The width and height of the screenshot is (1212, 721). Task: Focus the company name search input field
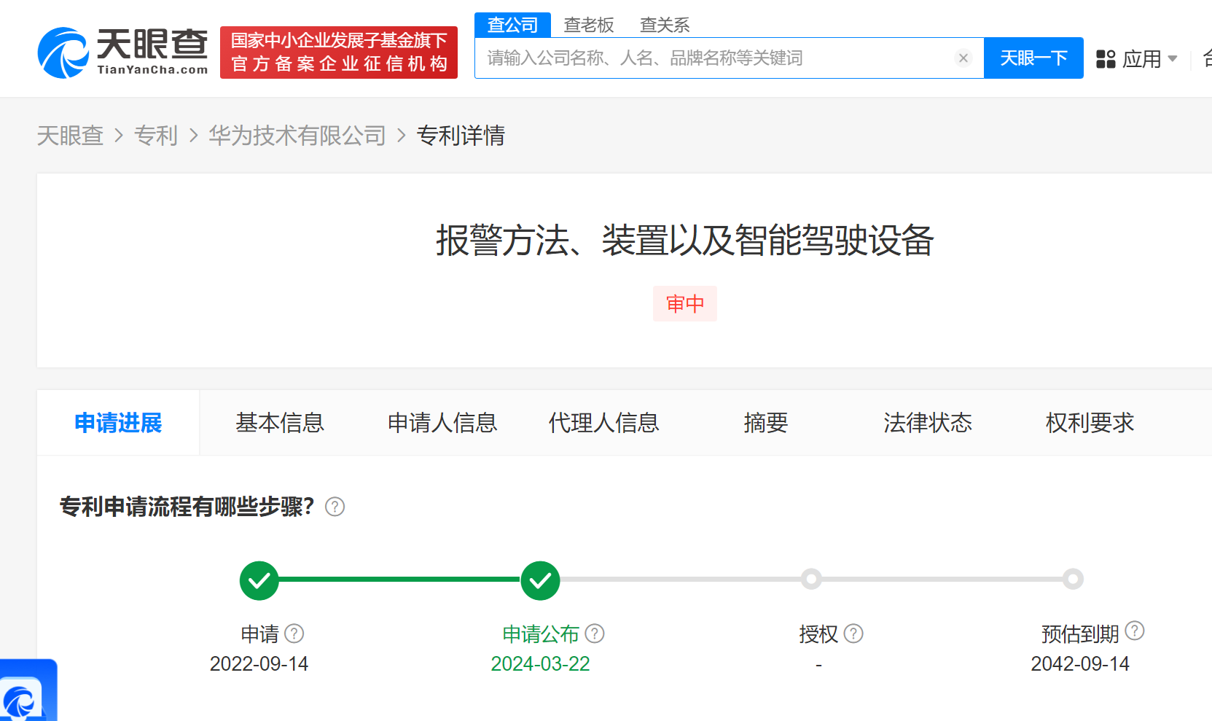(x=714, y=58)
